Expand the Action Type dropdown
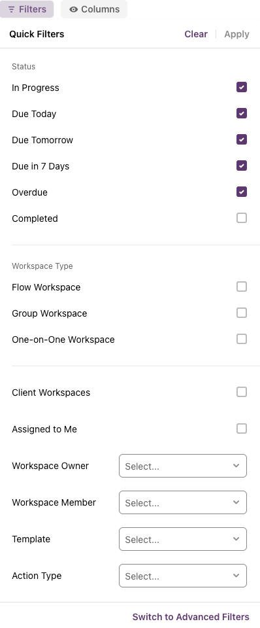Screen dimensions: 260x628 click(183, 576)
